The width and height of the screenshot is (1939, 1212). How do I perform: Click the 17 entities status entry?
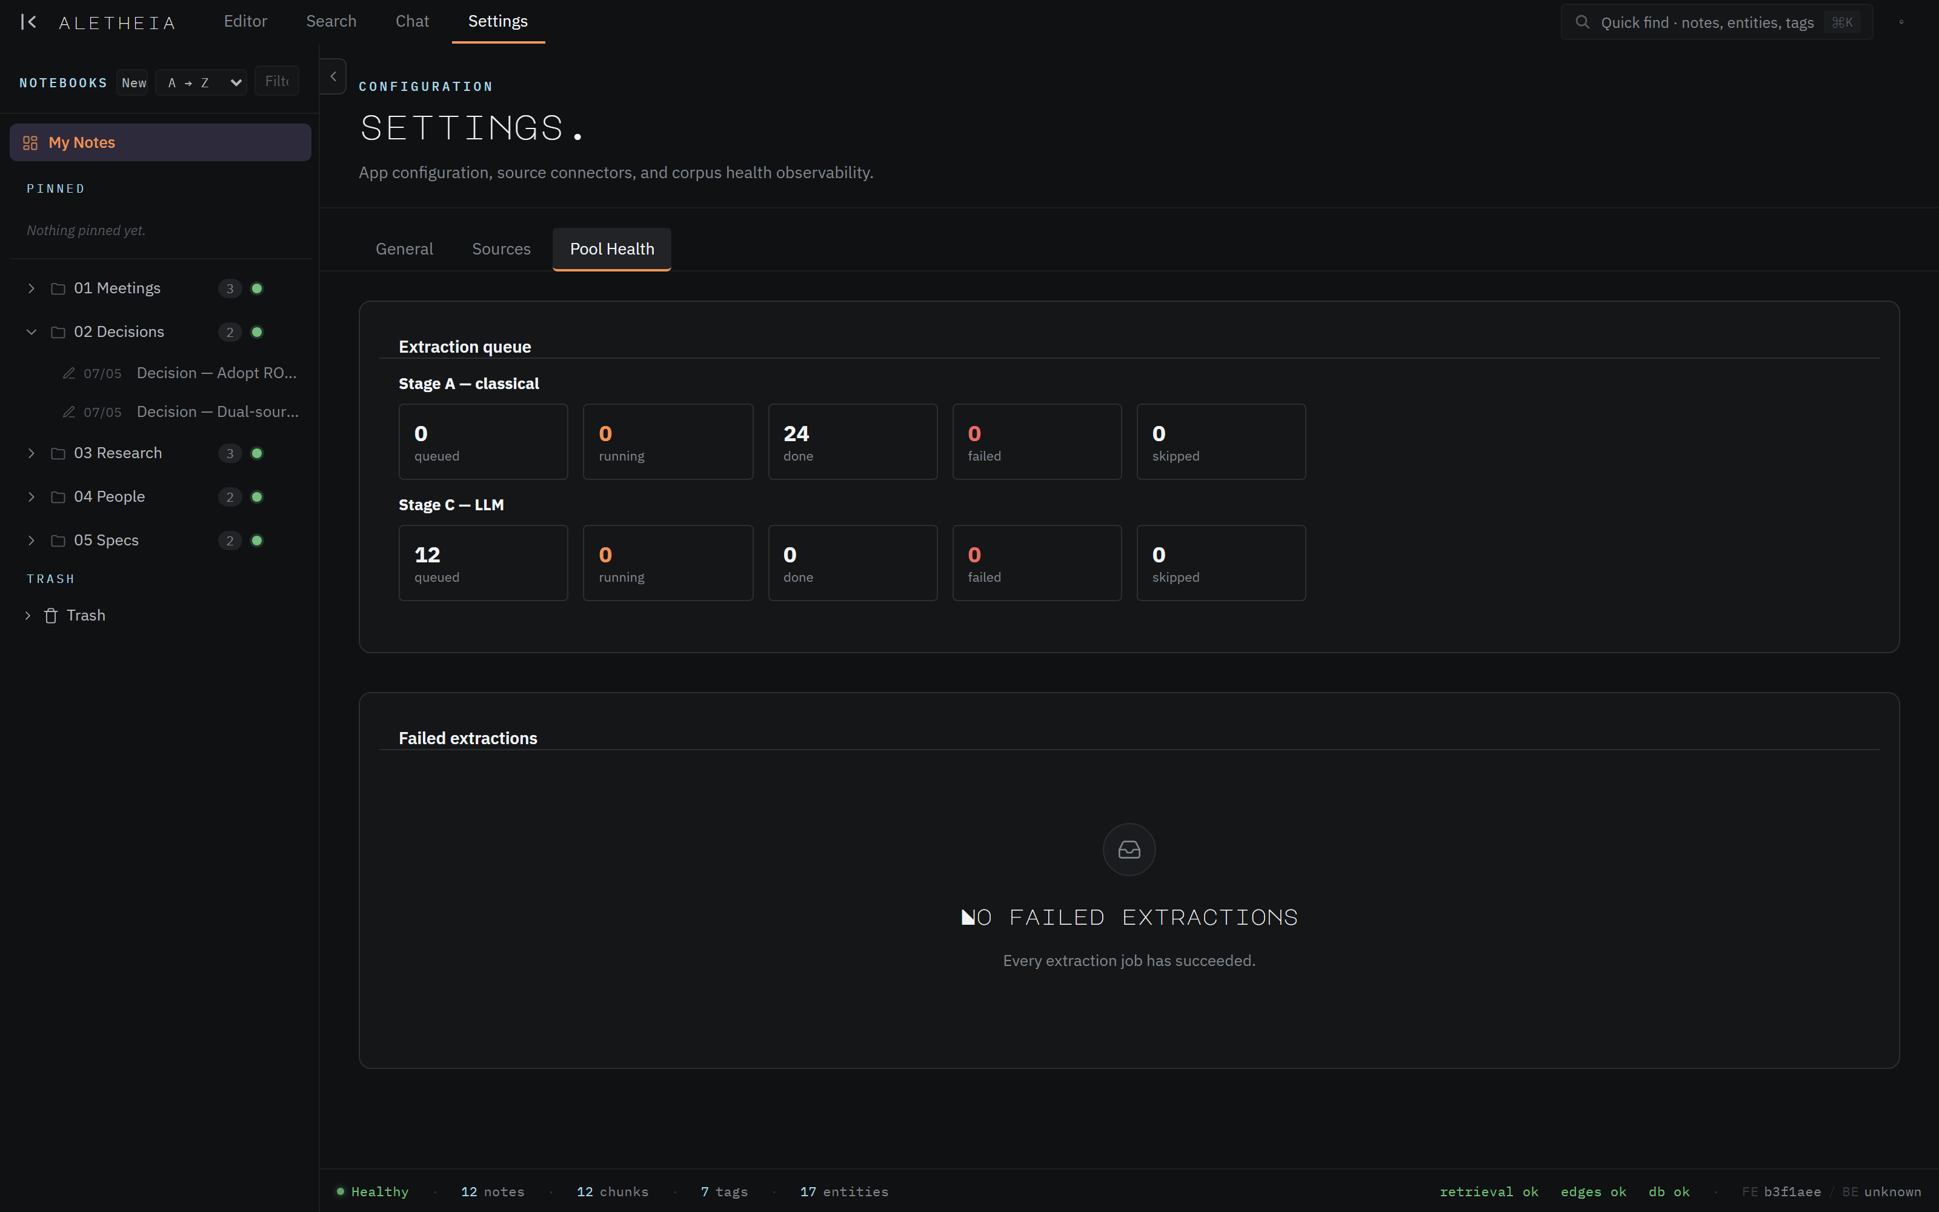843,1192
